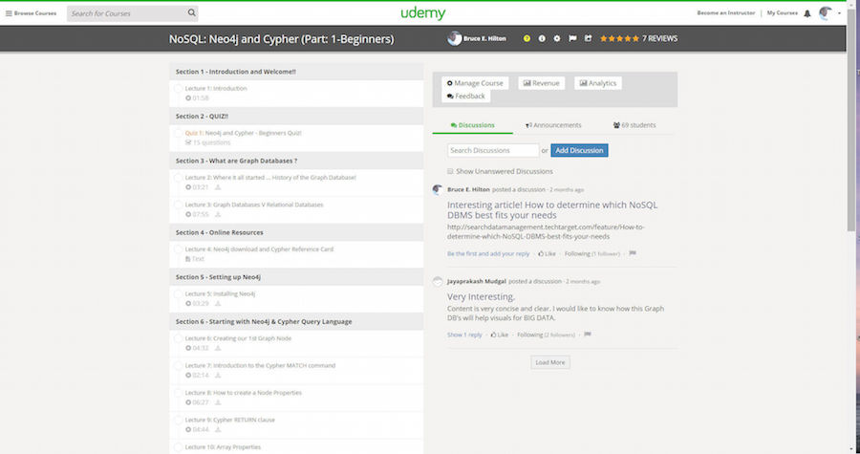Mark Lecture 6 completion circle

coord(178,339)
